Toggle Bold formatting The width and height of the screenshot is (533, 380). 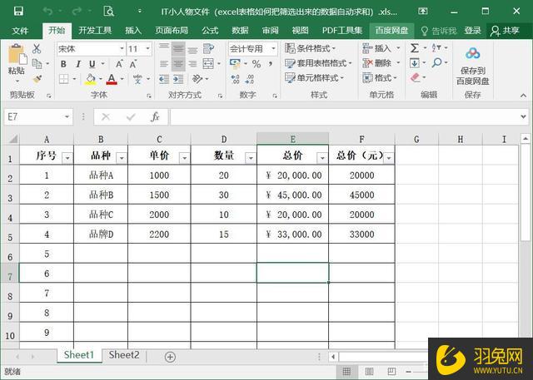pyautogui.click(x=63, y=64)
